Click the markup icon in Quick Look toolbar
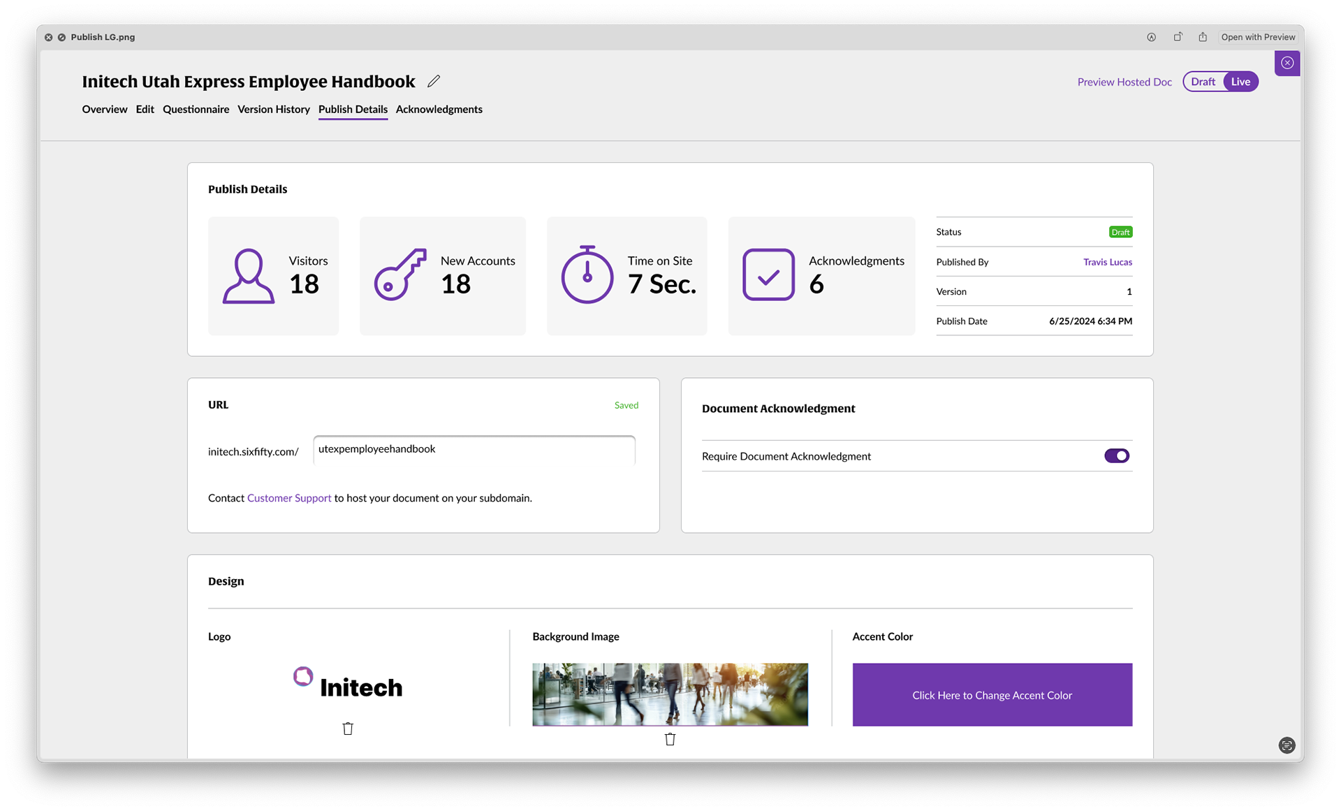 point(1151,37)
